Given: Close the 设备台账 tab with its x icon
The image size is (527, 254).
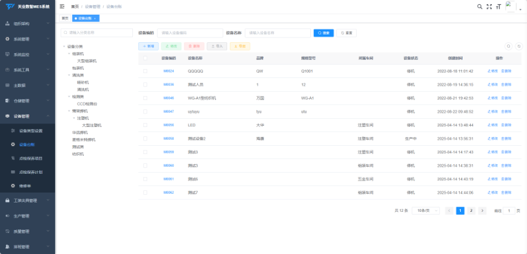Looking at the screenshot, I should point(95,19).
